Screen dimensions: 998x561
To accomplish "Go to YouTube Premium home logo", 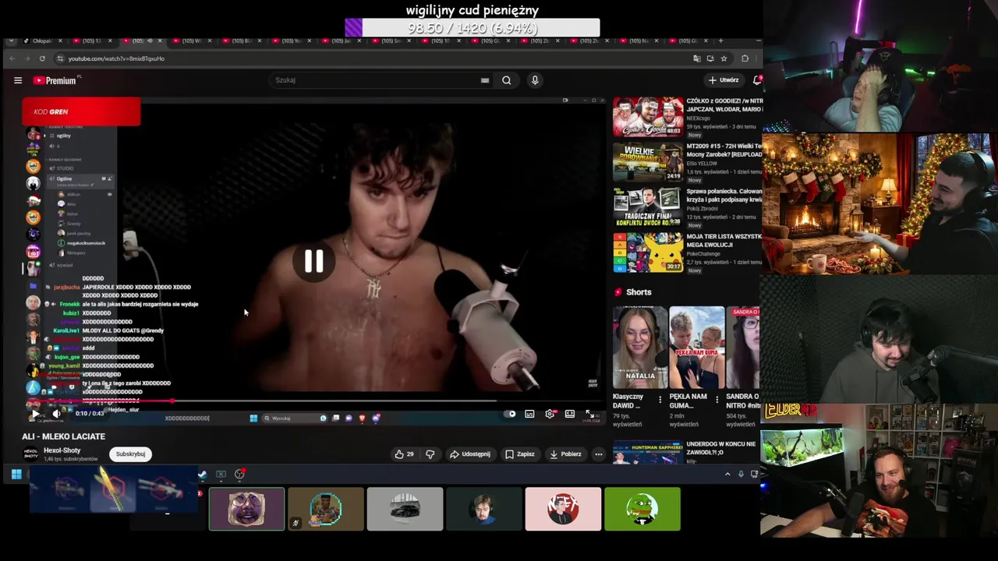I will click(56, 80).
